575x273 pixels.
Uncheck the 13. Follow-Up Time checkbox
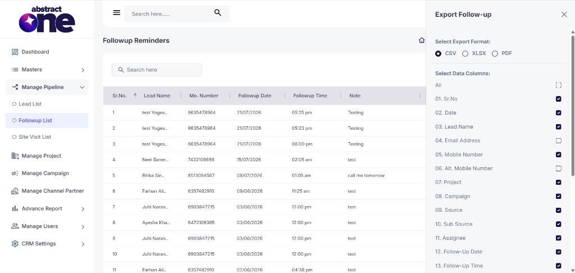[559, 266]
